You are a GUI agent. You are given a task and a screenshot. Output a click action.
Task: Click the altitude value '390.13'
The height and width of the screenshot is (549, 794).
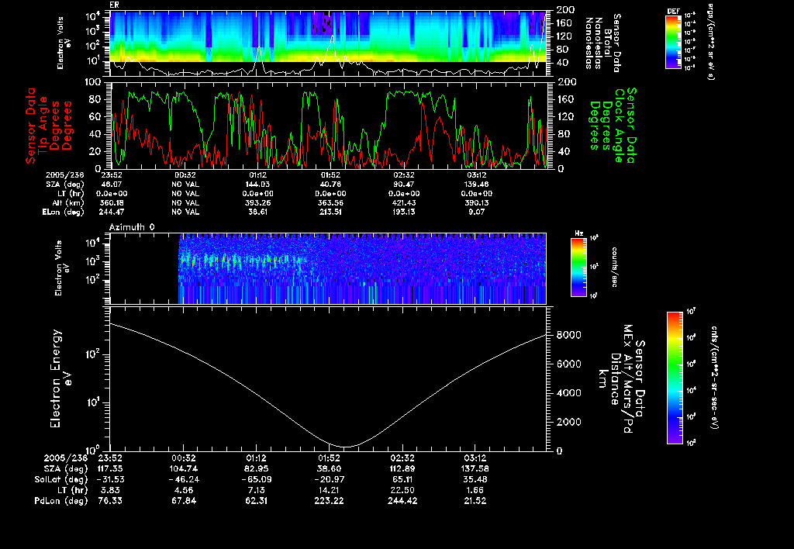[477, 202]
